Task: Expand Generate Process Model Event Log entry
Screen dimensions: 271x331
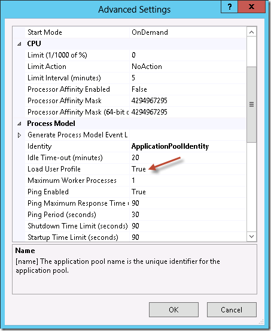Action: click(x=19, y=135)
